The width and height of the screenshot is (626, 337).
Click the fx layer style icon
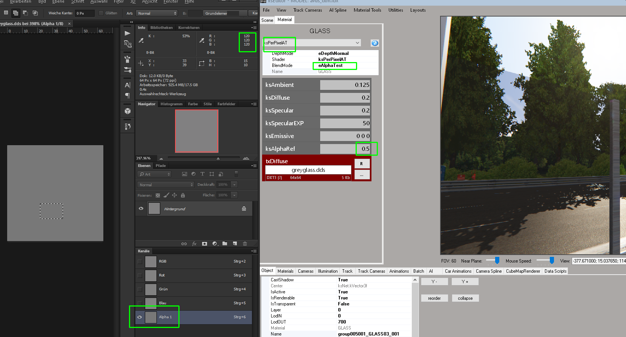click(x=194, y=244)
